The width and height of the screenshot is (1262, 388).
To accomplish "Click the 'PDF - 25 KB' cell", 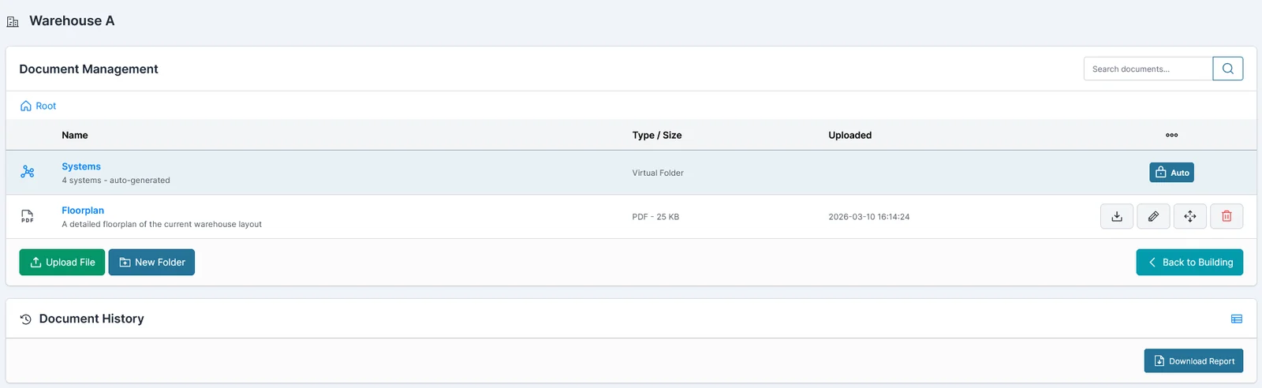I will point(655,217).
